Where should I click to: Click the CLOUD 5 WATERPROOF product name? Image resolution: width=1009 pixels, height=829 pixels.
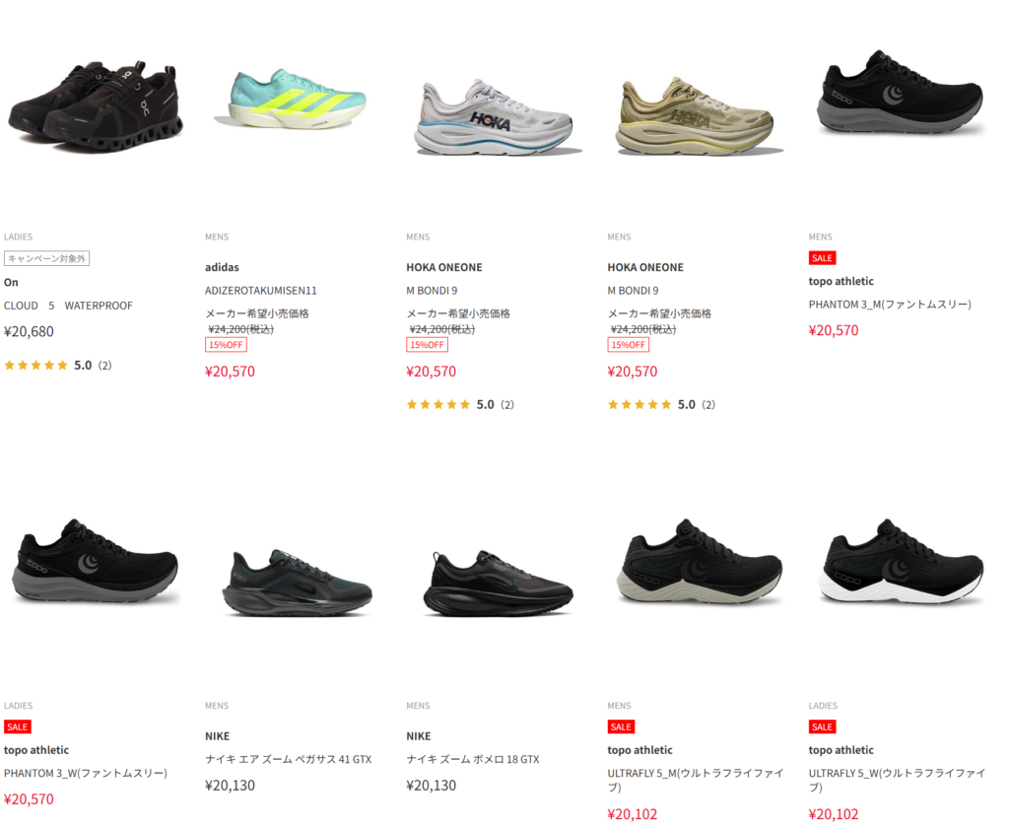68,306
